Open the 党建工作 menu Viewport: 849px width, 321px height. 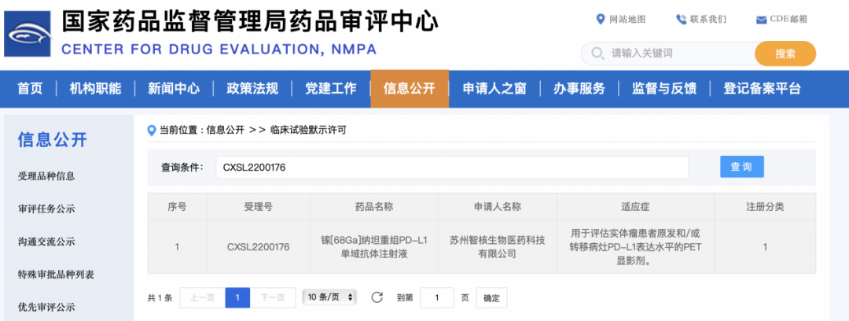331,88
